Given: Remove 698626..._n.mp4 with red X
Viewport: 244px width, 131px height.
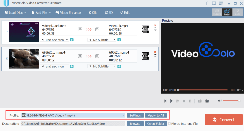Looking at the screenshot, I should (155, 52).
